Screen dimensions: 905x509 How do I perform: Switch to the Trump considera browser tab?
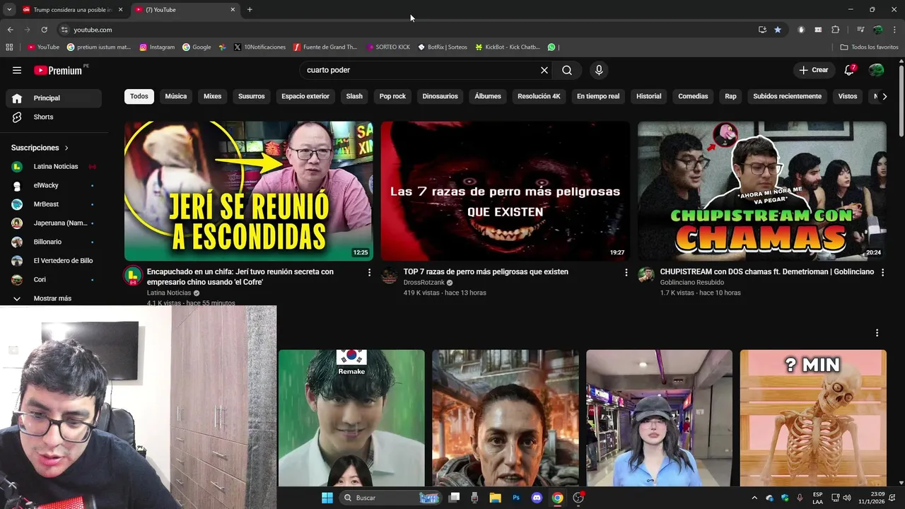pos(72,10)
